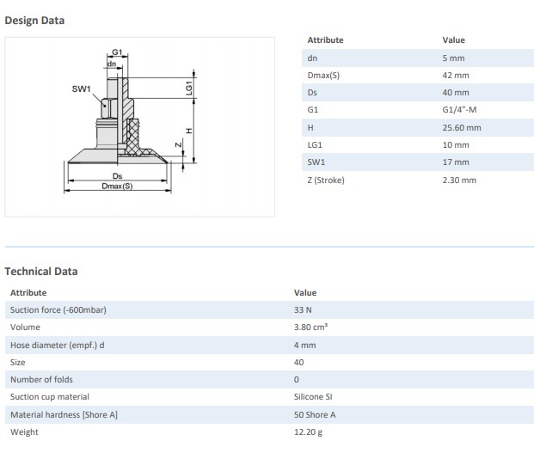
Task: Click the 25.60 mm height value
Action: 461,127
